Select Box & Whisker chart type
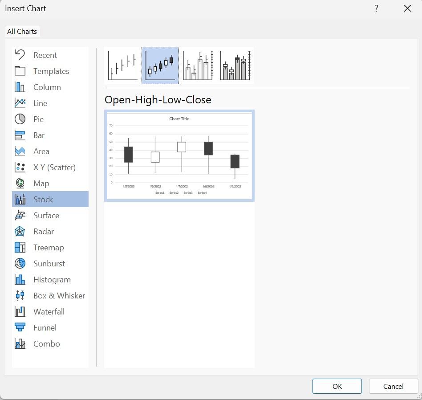 59,296
